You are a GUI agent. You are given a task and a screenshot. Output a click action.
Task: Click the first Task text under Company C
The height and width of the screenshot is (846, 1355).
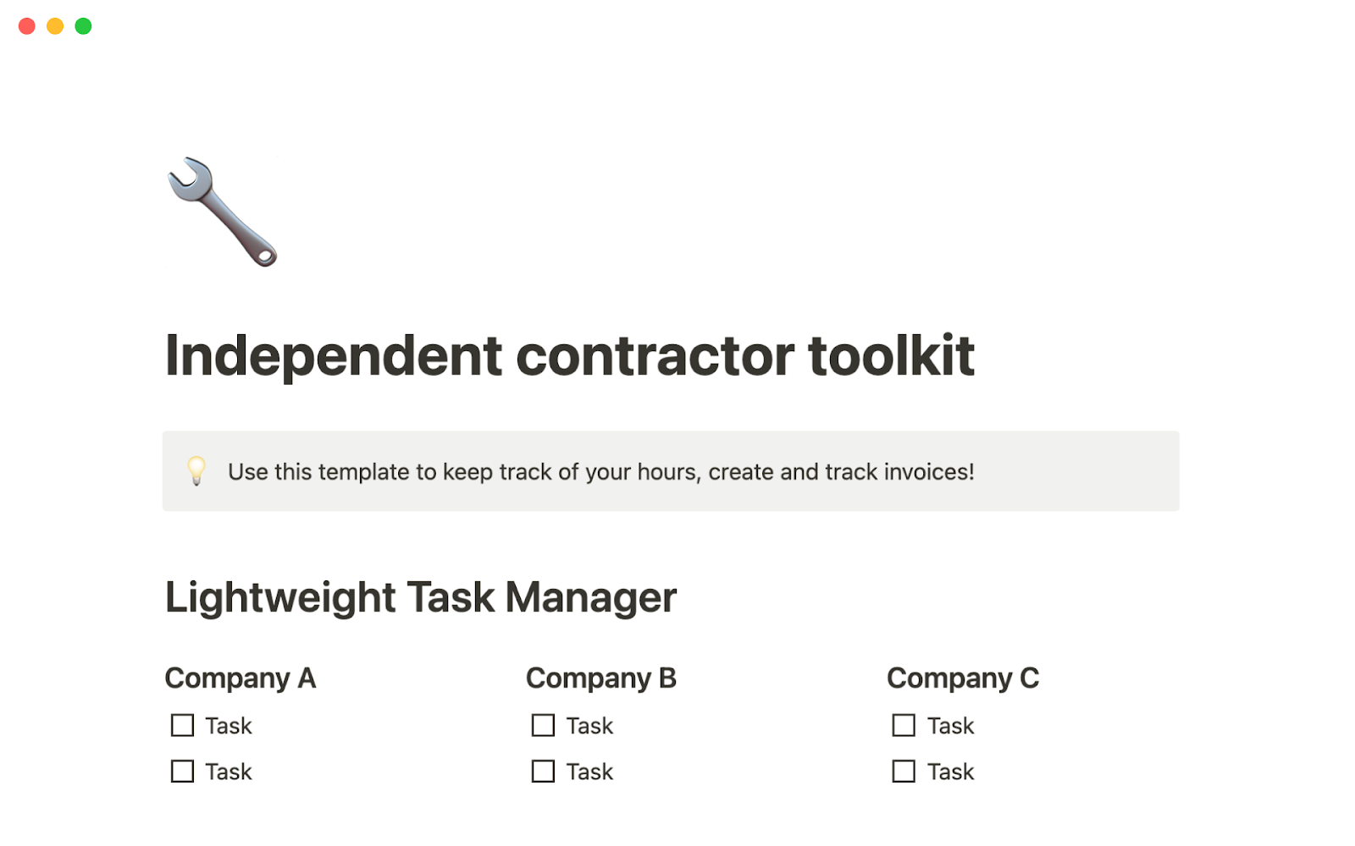(x=950, y=726)
